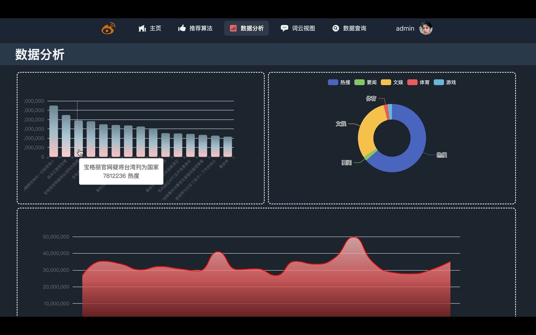Open the admin avatar picture
Viewport: 536px width, 335px height.
pyautogui.click(x=426, y=28)
